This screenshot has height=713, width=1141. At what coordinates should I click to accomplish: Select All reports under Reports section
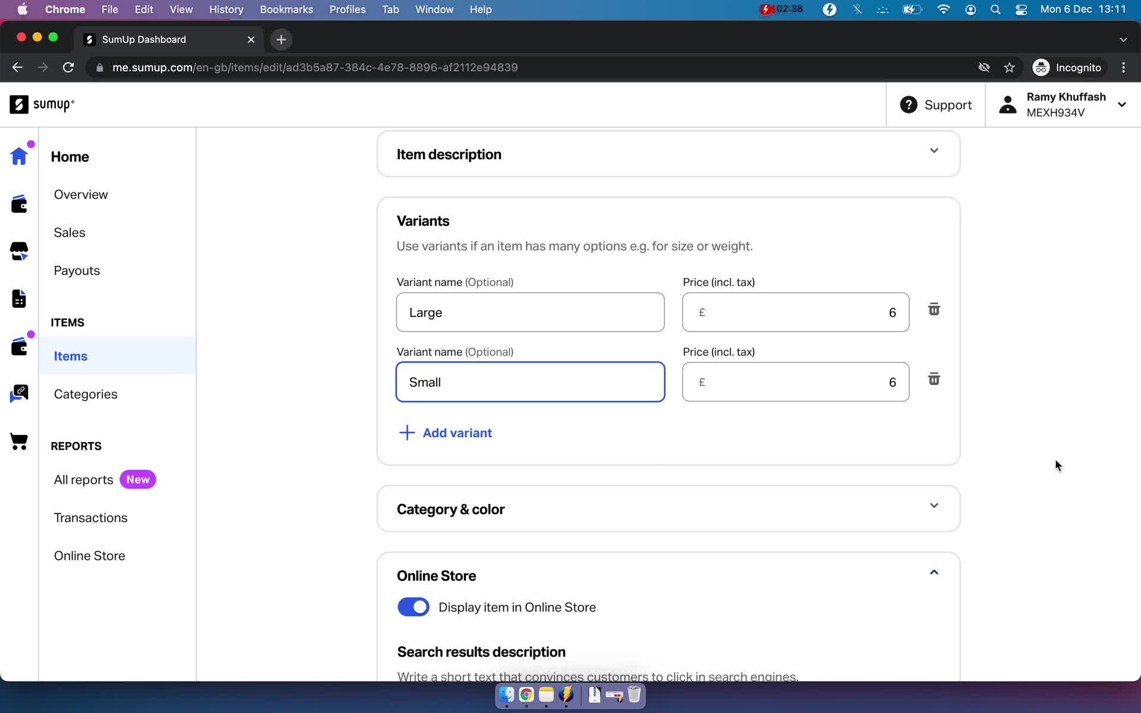[x=82, y=479]
